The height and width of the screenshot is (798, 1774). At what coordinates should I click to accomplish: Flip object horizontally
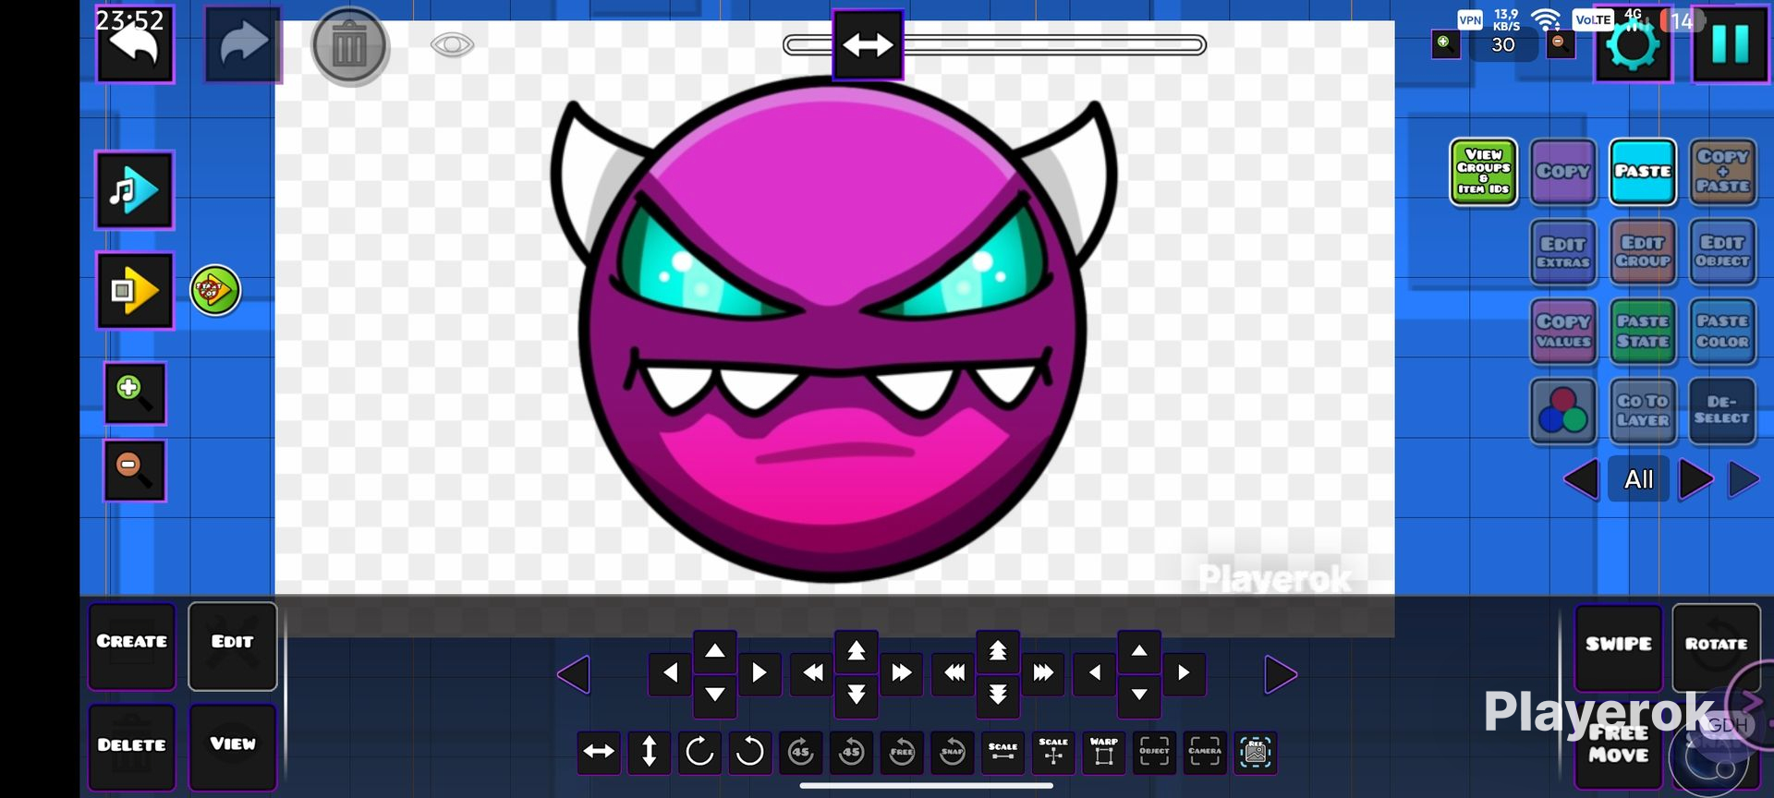point(599,752)
